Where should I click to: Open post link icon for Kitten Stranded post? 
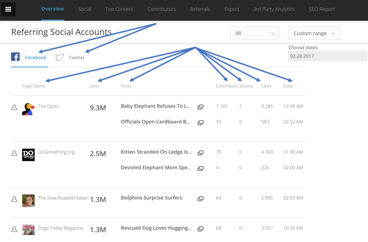point(200,153)
